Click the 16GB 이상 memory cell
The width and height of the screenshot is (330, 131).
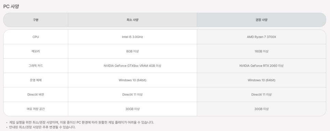(261, 51)
